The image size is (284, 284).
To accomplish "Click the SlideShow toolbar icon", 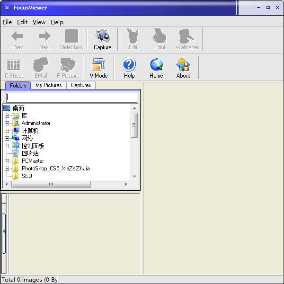I will [71, 36].
